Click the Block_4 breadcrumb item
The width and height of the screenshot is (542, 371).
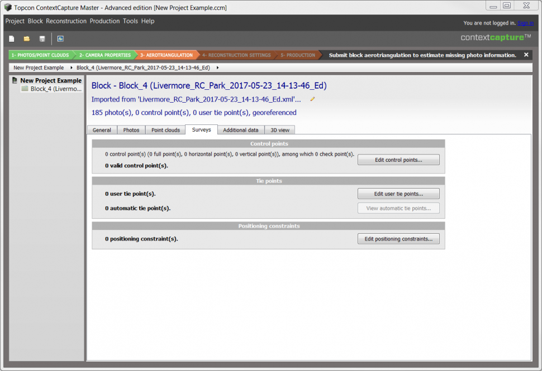(x=143, y=68)
